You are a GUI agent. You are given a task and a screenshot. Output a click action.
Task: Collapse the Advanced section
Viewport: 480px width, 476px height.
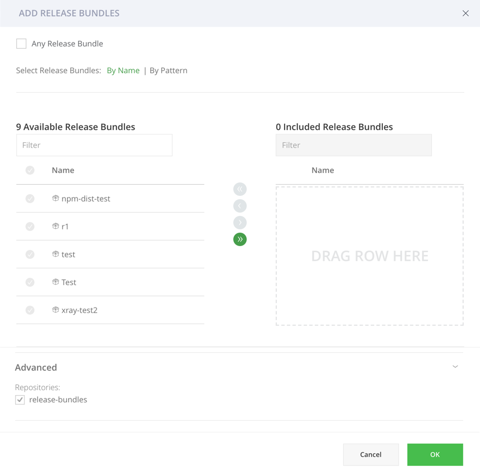pos(455,367)
